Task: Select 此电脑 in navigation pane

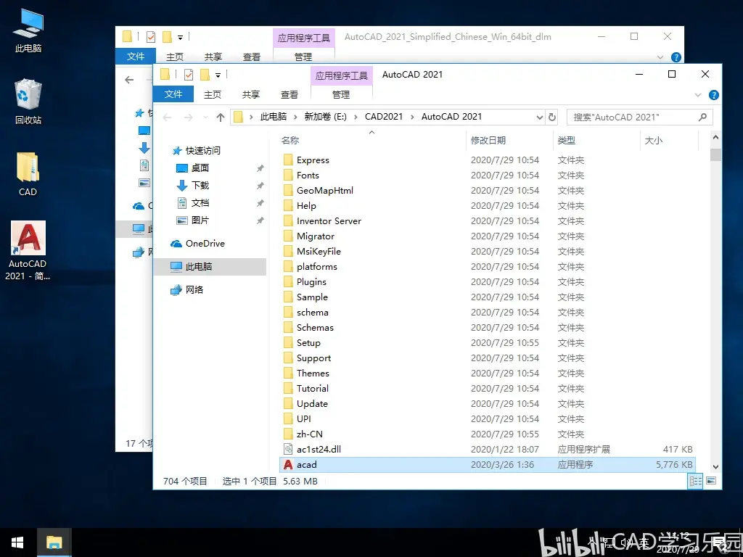Action: coord(210,267)
